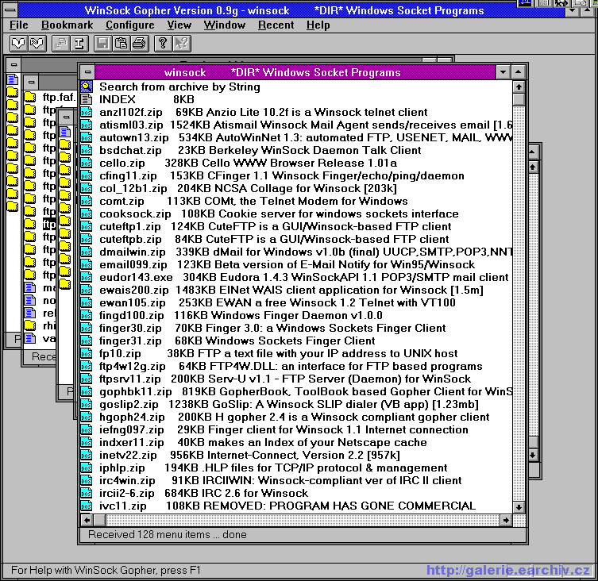
Task: Select the ewais200.zip EINet WAIS entry
Action: [291, 290]
